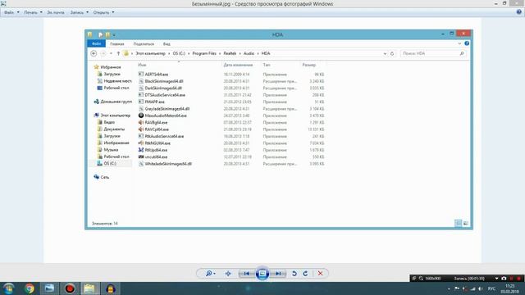
Task: Switch to the Вид ribbon tab
Action: [167, 43]
